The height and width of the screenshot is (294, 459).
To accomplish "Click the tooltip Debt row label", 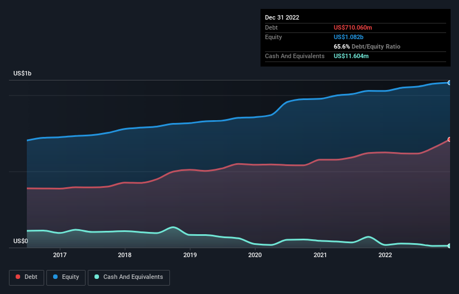I will [271, 27].
